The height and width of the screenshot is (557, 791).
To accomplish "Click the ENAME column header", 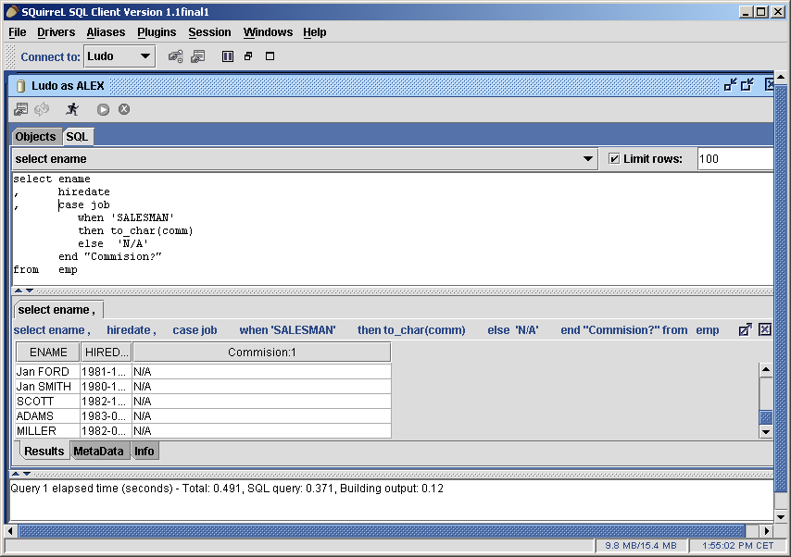I will pos(48,353).
